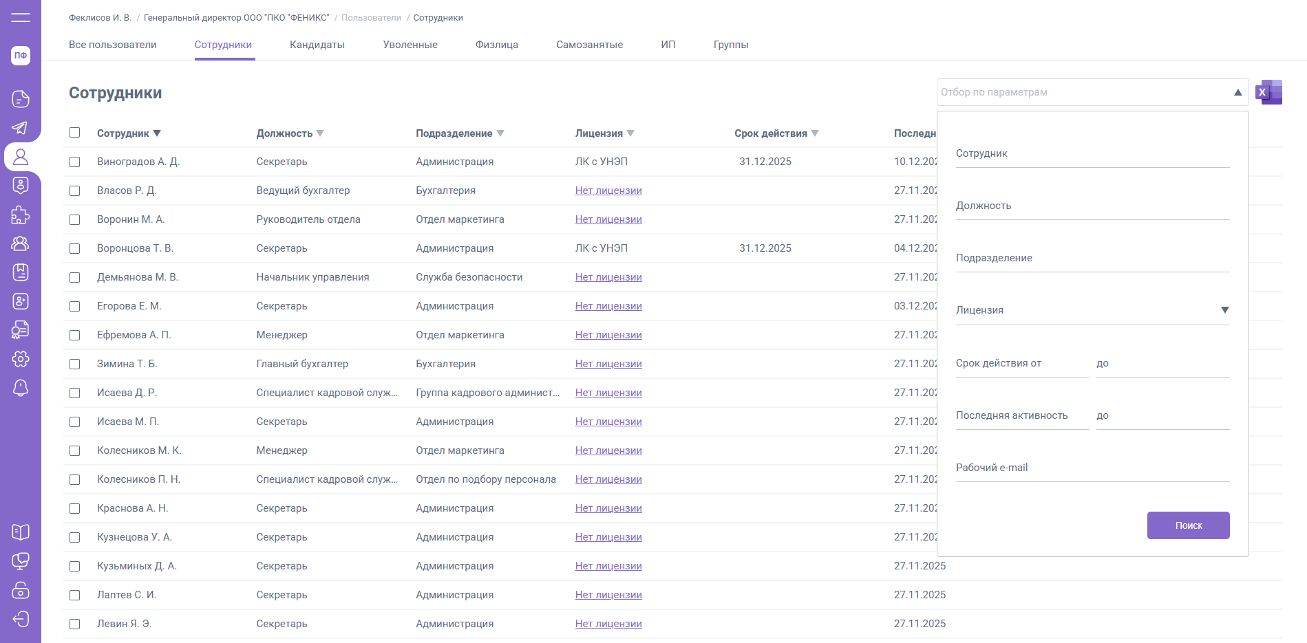1307x643 pixels.
Task: Focus the Рабочий e-mail filter field
Action: [1092, 468]
